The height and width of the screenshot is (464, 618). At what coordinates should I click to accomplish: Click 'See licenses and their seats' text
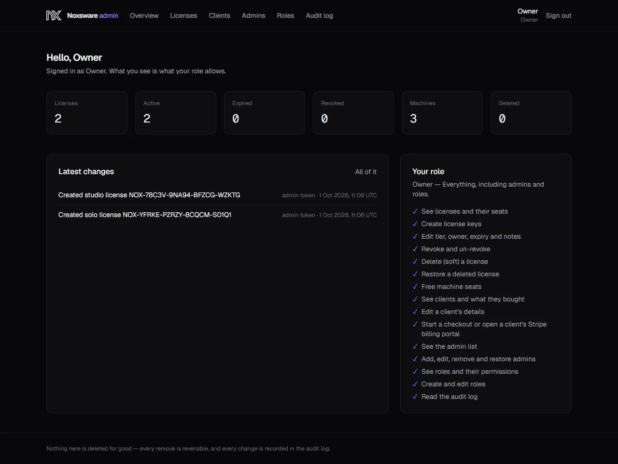(464, 211)
